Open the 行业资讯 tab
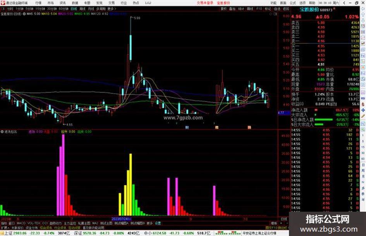Image resolution: width=366 pixels, height=236 pixels. pos(60,227)
